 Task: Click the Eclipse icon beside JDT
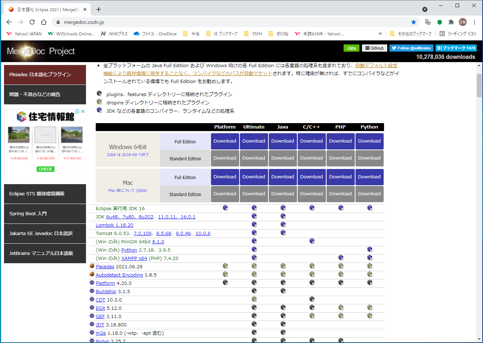[x=92, y=325]
